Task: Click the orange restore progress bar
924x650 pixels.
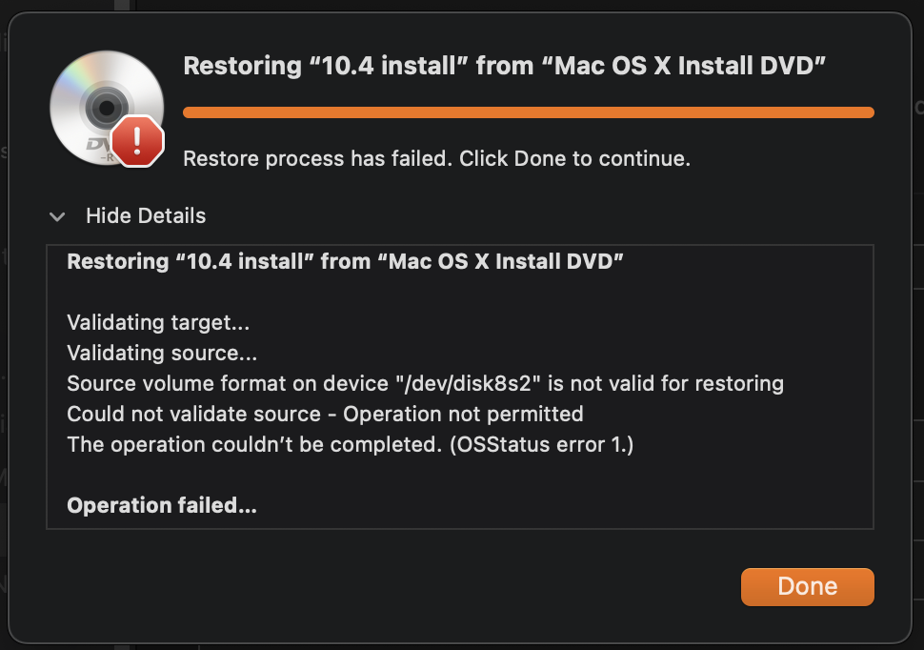Action: point(528,112)
